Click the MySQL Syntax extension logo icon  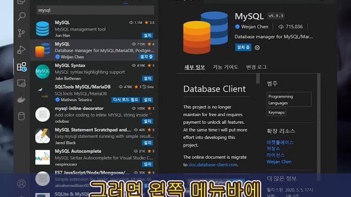click(43, 72)
